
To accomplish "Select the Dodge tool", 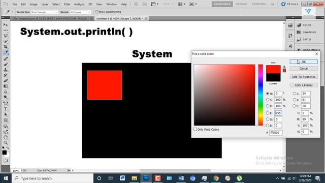I will (x=6, y=97).
